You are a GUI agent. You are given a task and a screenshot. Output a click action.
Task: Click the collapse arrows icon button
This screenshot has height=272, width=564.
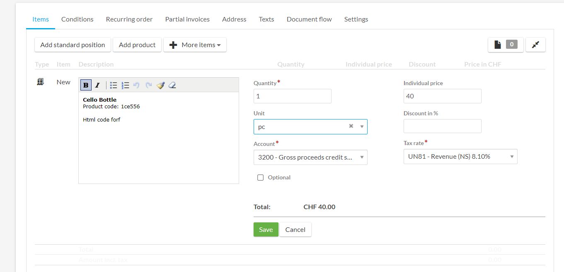pos(535,45)
